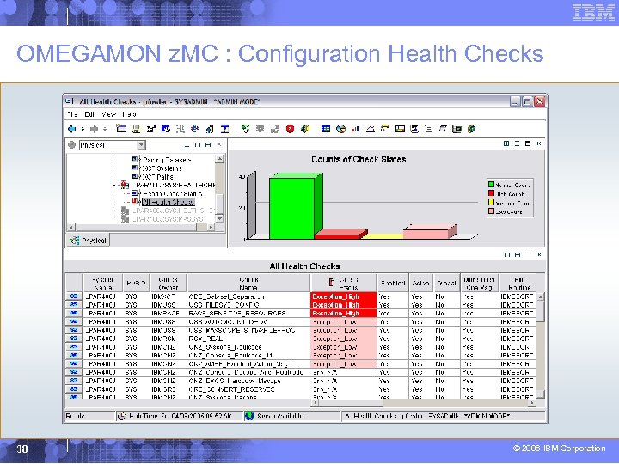
Task: Click the Save workspace toolbar icon
Action: point(136,129)
